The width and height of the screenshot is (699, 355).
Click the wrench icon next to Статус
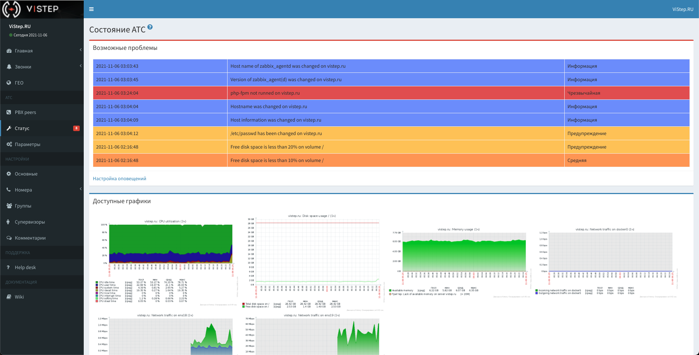pyautogui.click(x=9, y=128)
